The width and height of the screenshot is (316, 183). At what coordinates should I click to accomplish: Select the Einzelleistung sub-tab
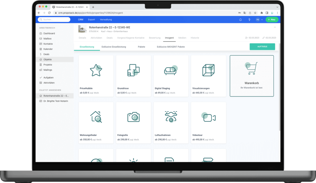pyautogui.click(x=87, y=47)
